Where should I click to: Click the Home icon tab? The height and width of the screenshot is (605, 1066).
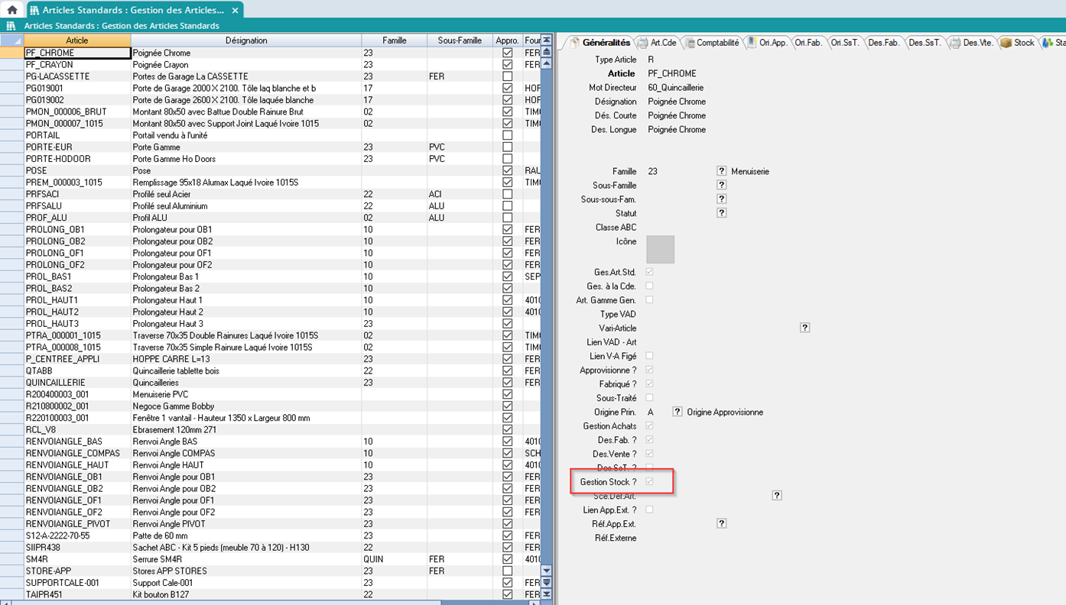click(12, 10)
